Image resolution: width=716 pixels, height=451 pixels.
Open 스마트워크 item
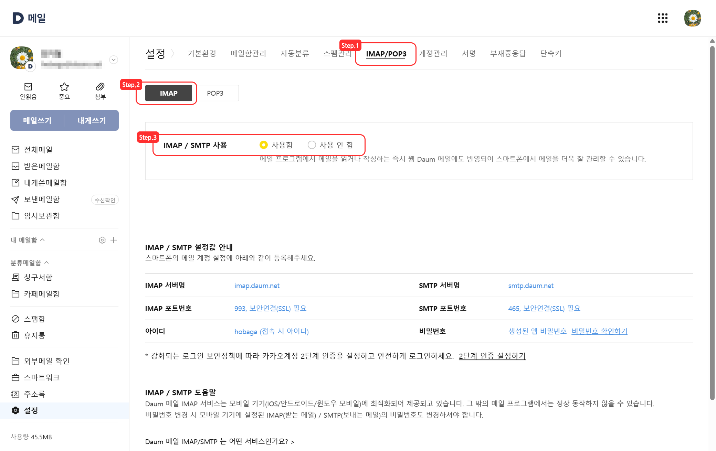coord(42,377)
